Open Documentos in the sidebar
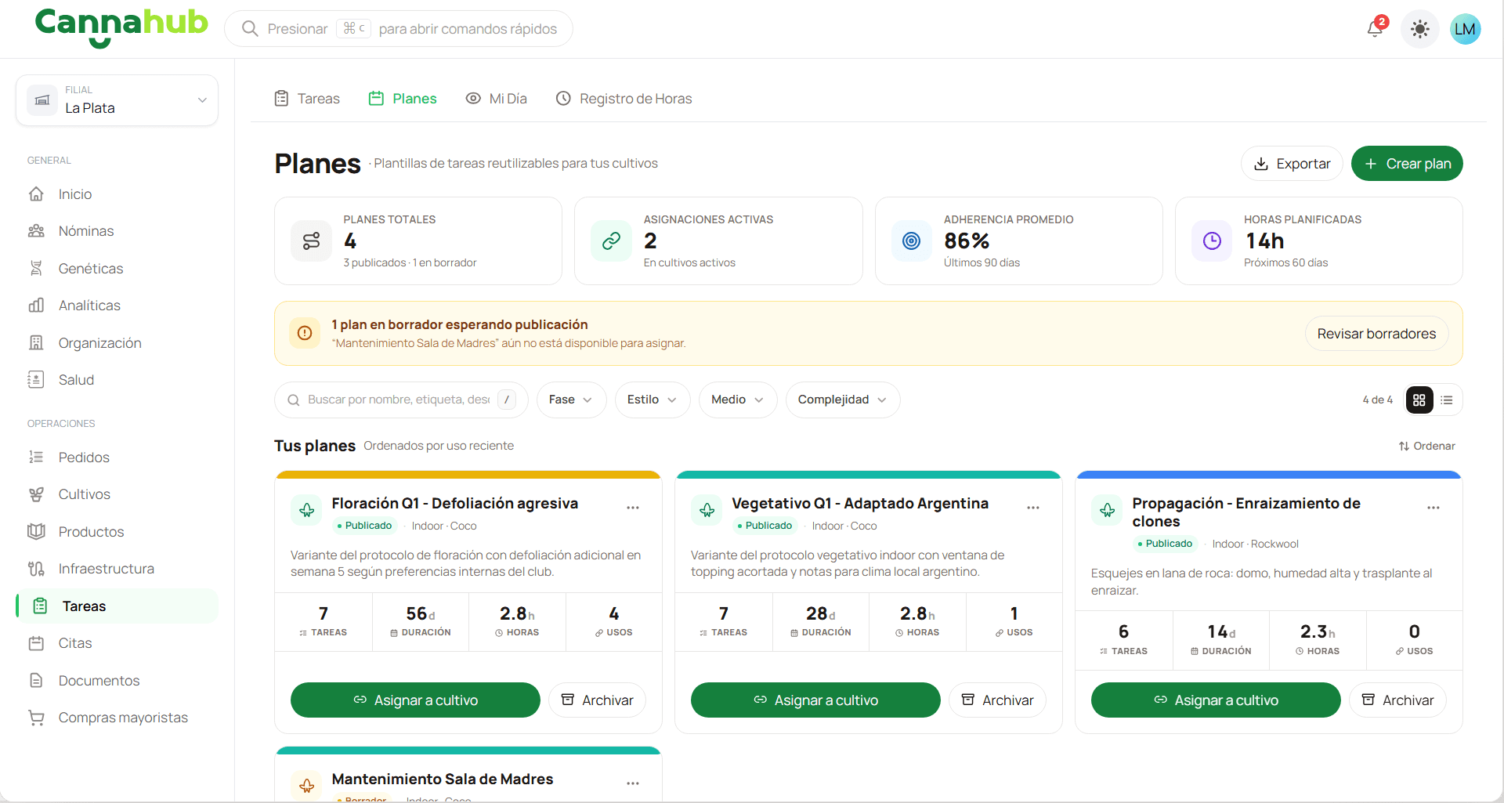The width and height of the screenshot is (1504, 803). click(117, 681)
